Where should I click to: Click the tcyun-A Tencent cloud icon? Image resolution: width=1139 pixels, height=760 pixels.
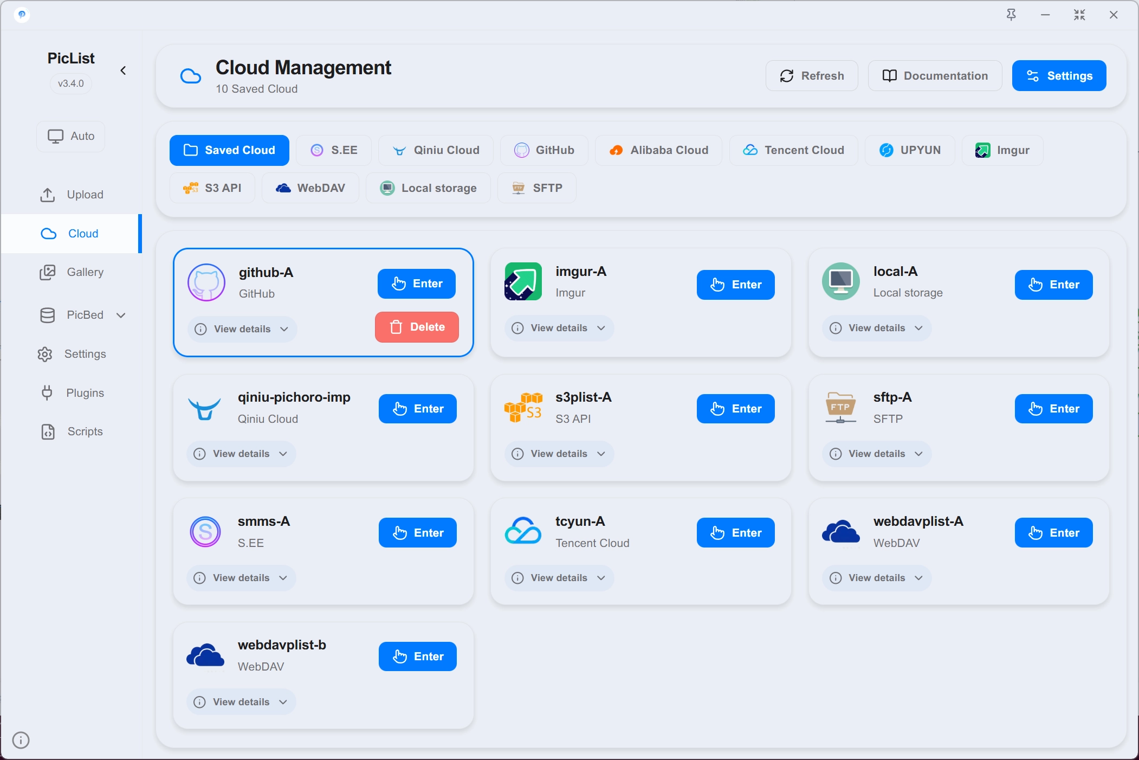click(523, 531)
